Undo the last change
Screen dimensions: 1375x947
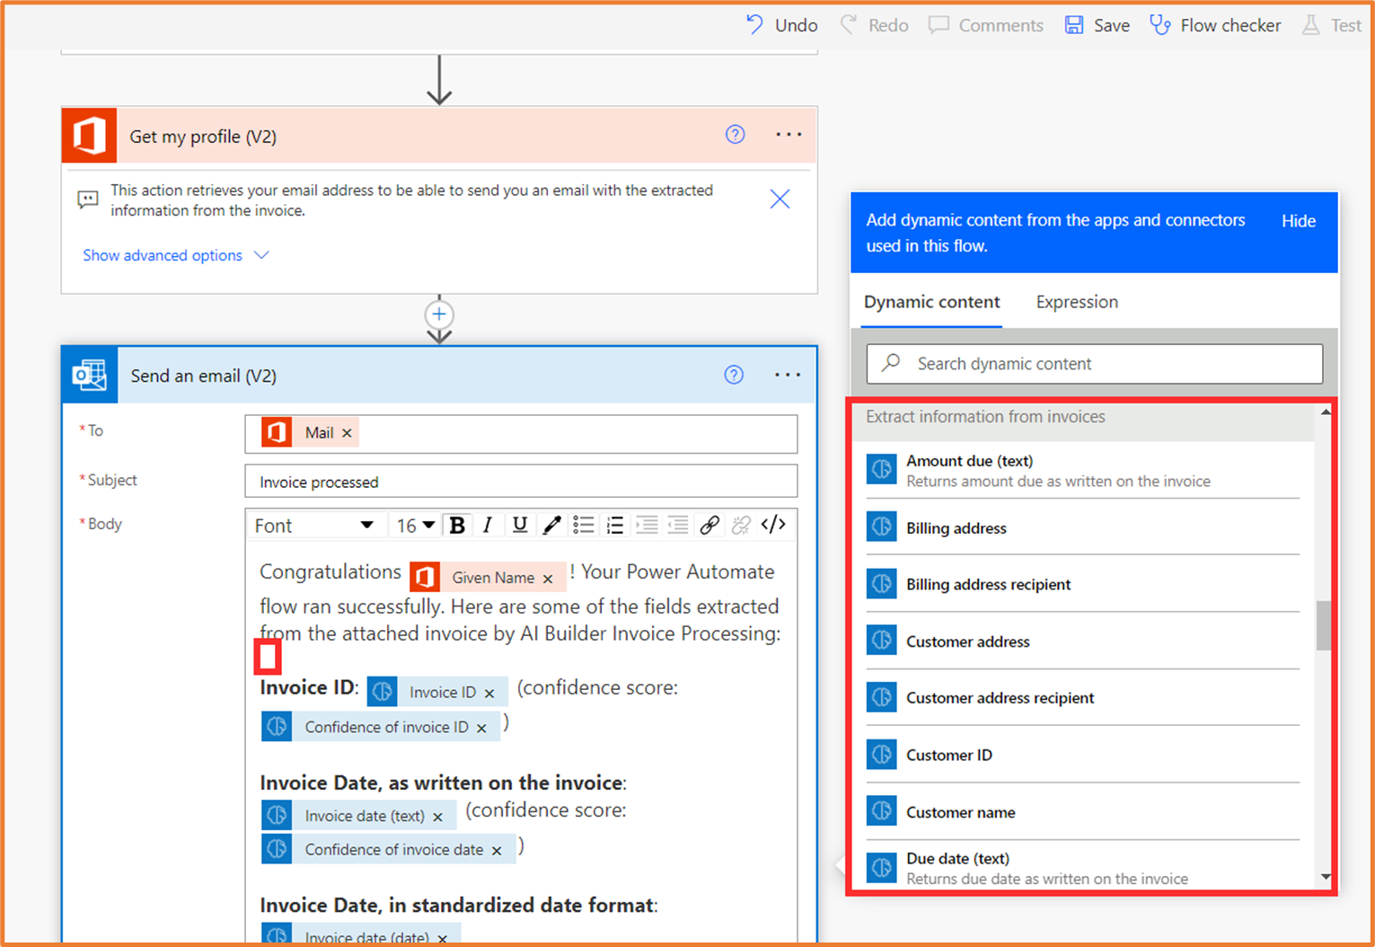click(x=781, y=25)
